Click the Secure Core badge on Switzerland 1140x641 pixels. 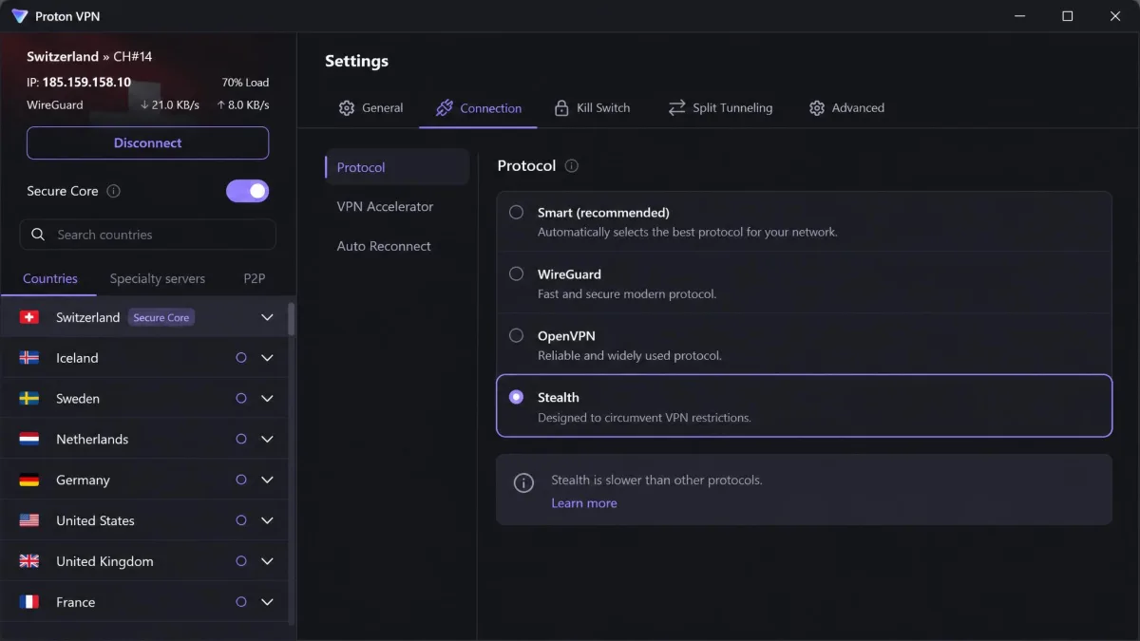tap(161, 317)
